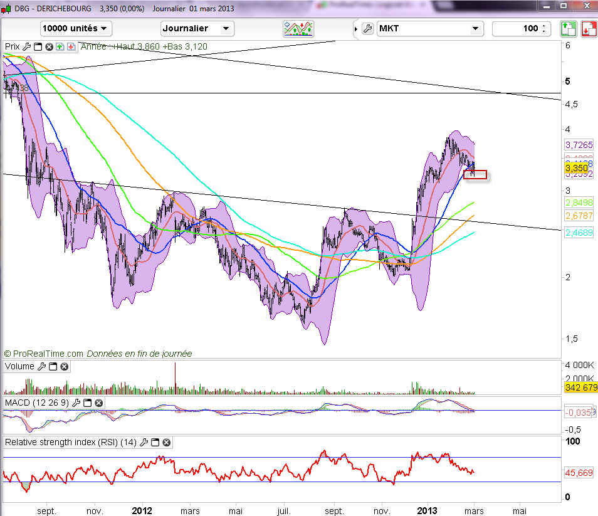Click green up arrow in Prix panel
Viewport: 598px width, 516px height.
tap(60, 46)
